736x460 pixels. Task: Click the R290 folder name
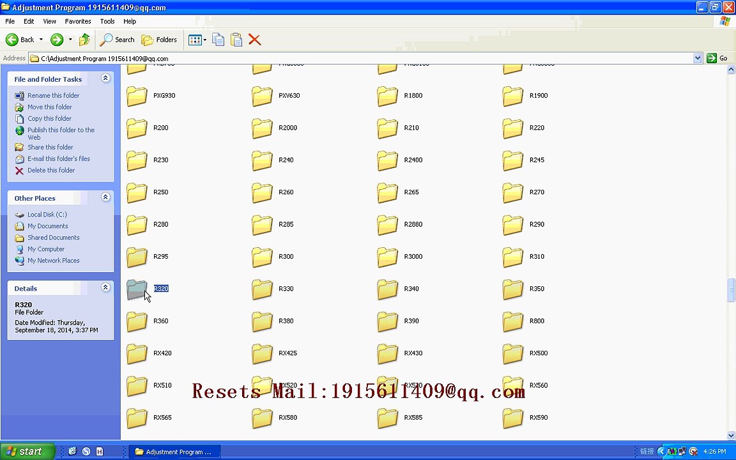537,224
